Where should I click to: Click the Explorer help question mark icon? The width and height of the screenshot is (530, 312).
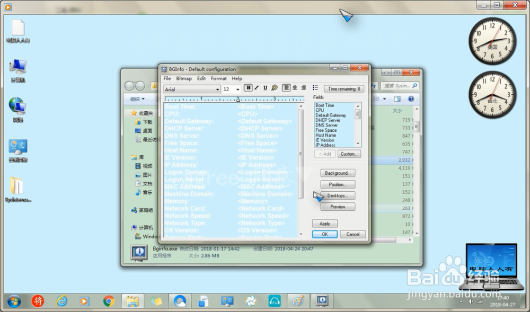411,99
